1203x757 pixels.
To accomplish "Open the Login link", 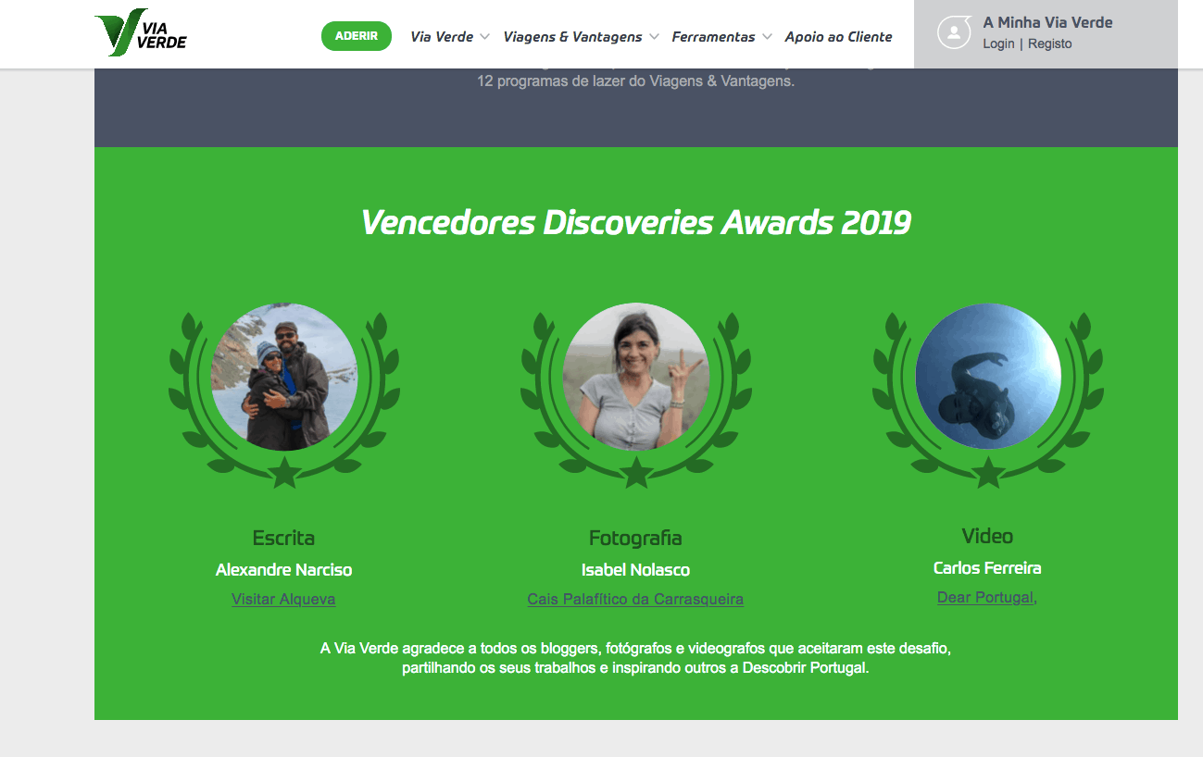I will coord(998,43).
